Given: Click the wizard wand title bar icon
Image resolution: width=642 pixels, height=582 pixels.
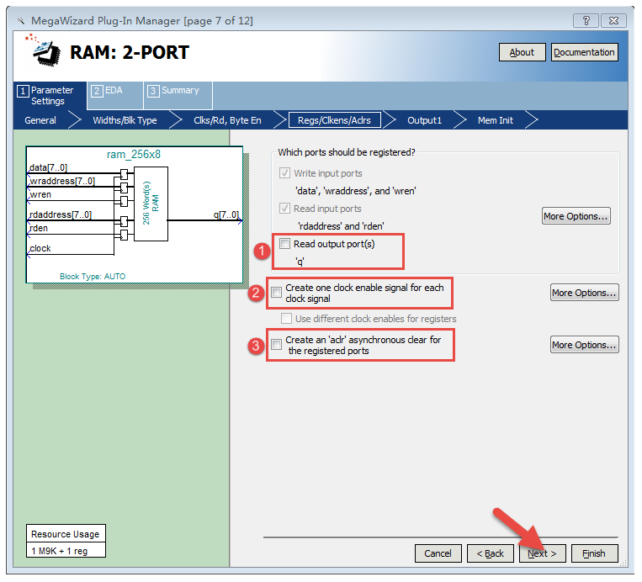Looking at the screenshot, I should [x=21, y=20].
